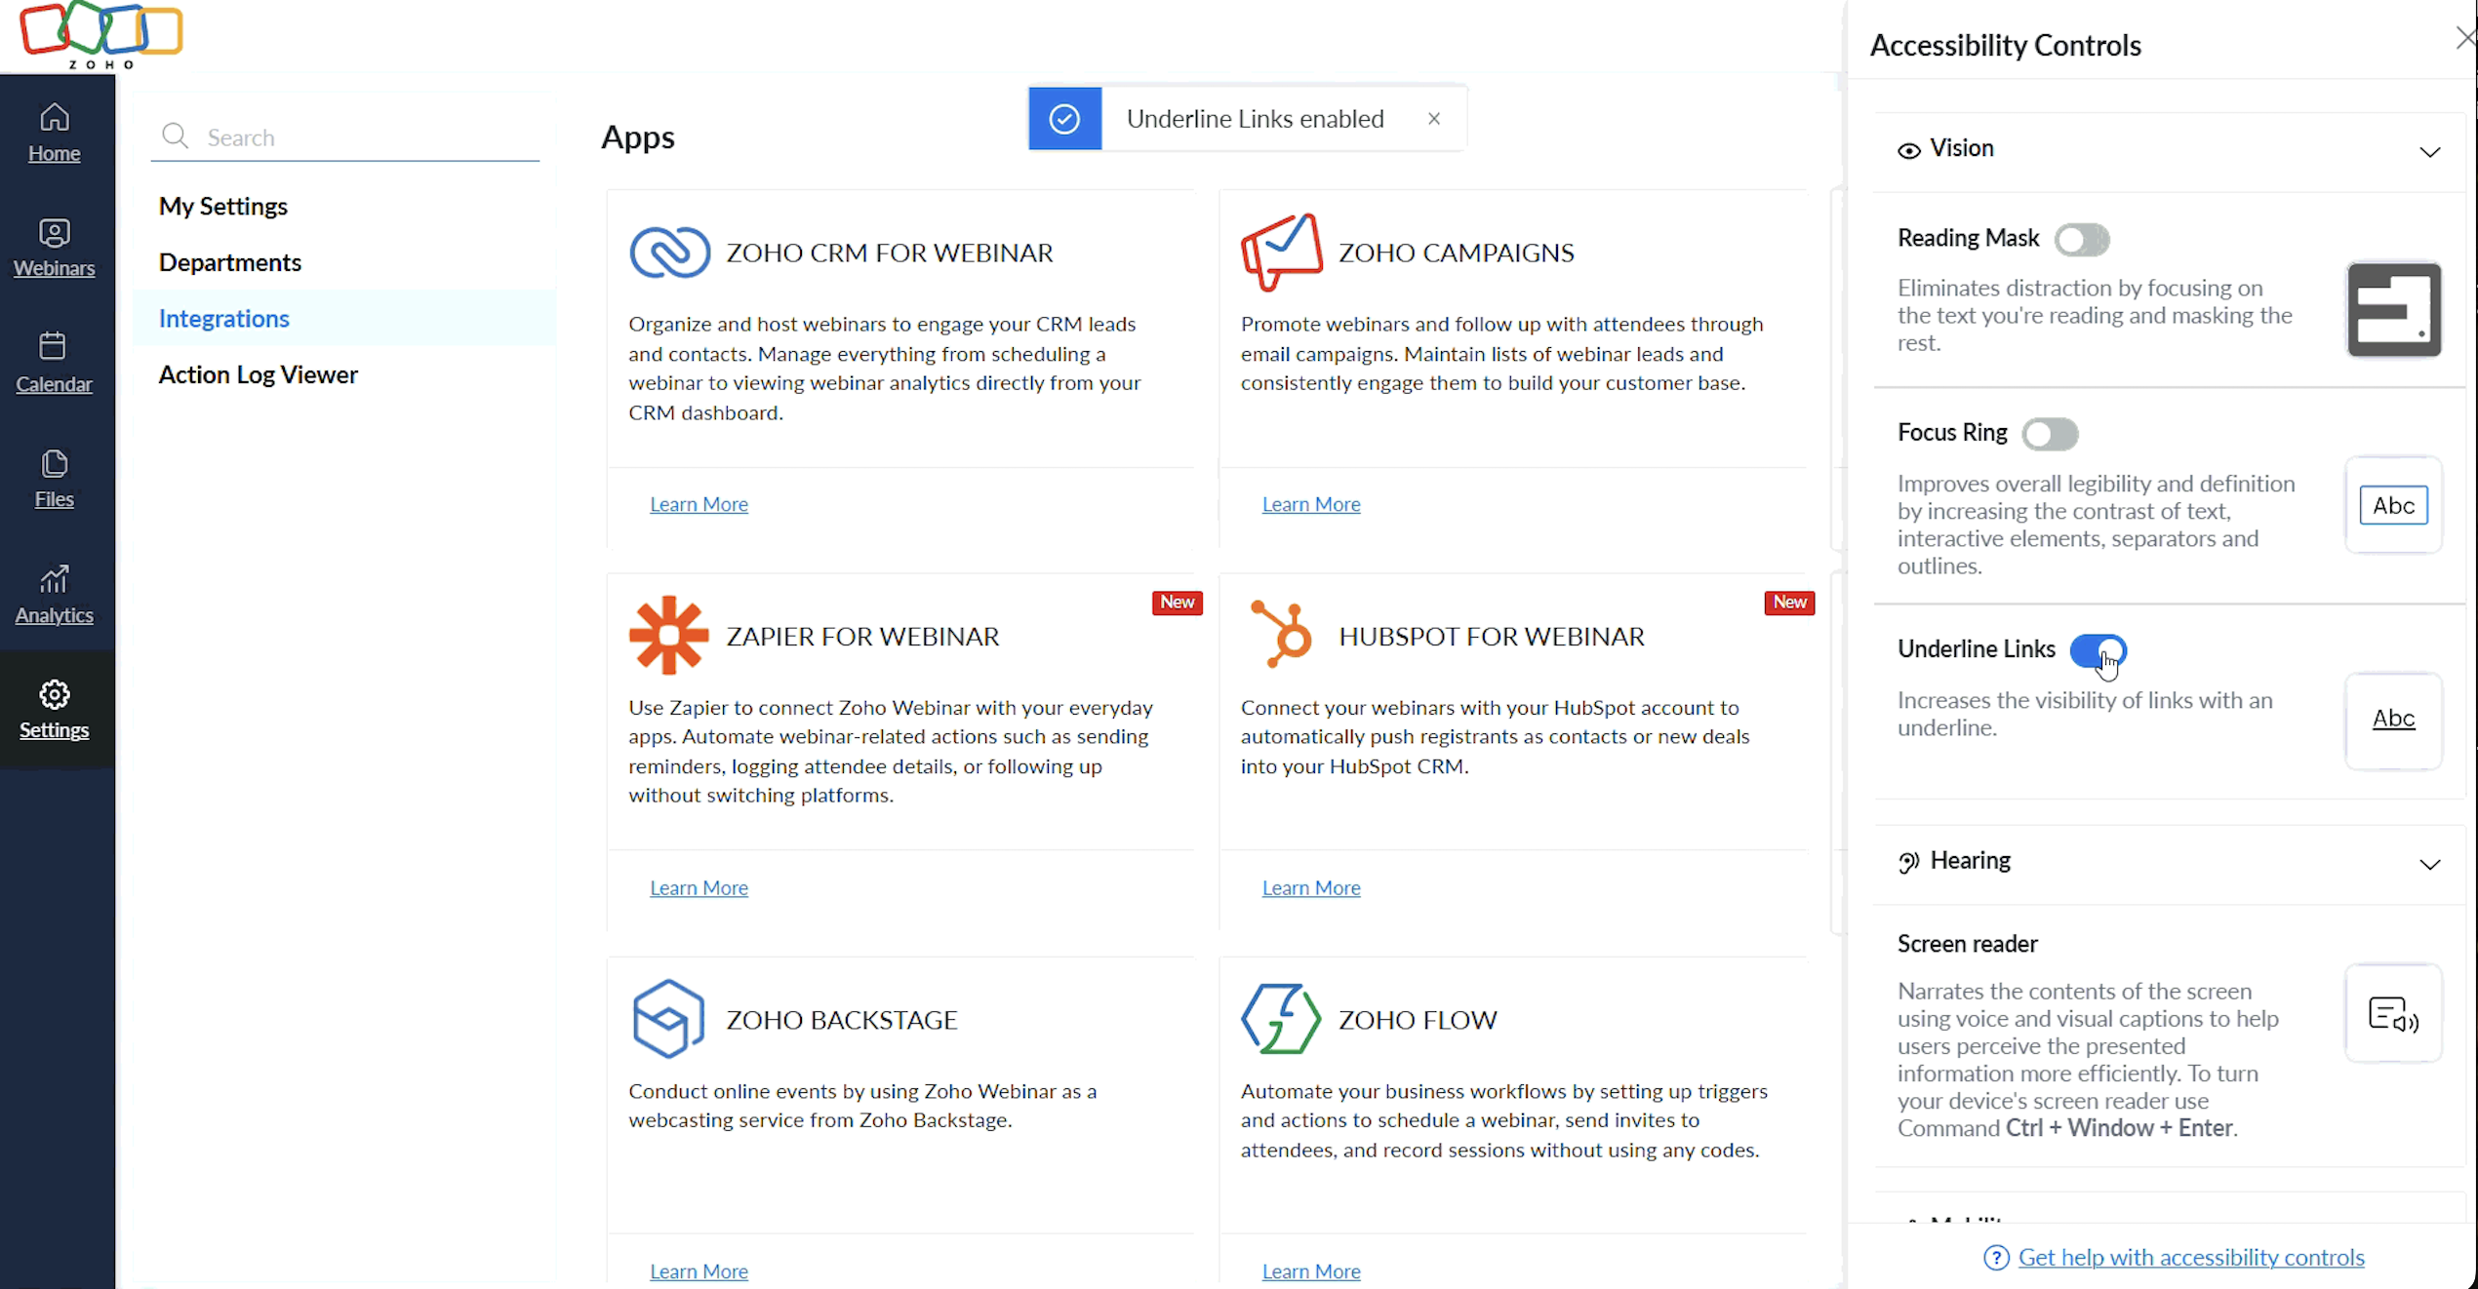Open the Files sidebar icon

(54, 479)
